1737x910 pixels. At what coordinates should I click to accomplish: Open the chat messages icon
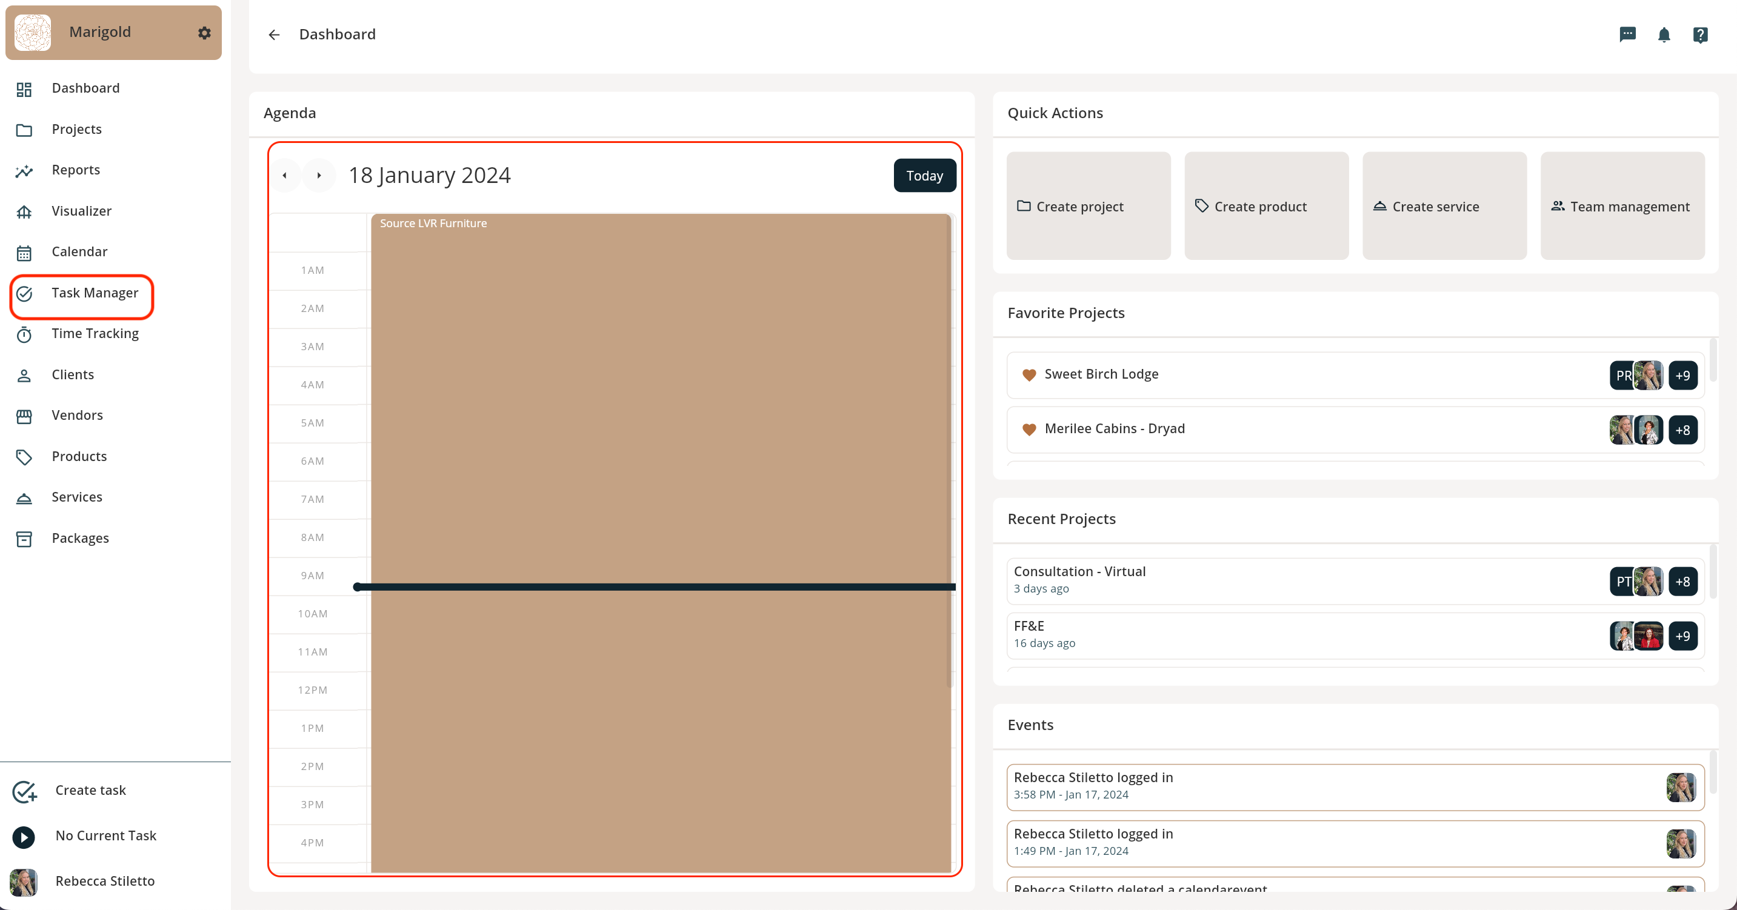point(1627,35)
